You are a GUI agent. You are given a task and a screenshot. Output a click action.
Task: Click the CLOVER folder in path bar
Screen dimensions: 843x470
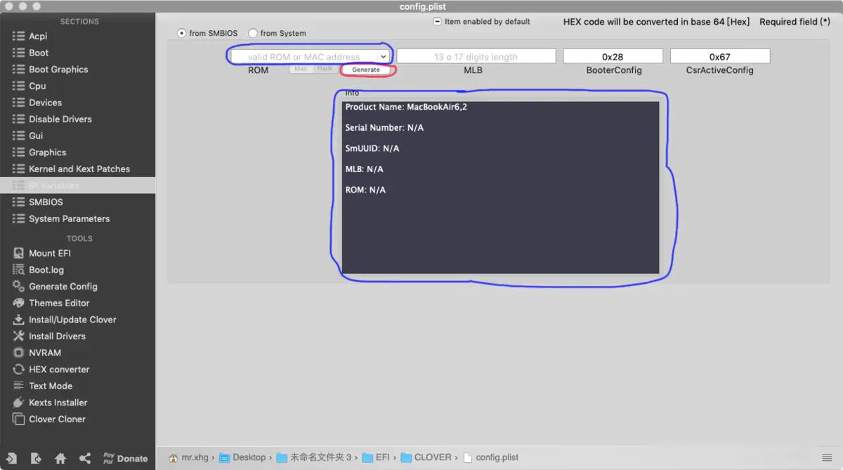(432, 457)
